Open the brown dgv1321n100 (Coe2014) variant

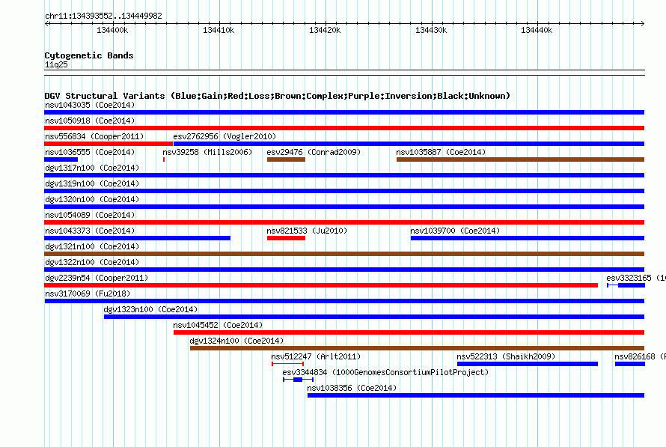tap(344, 254)
